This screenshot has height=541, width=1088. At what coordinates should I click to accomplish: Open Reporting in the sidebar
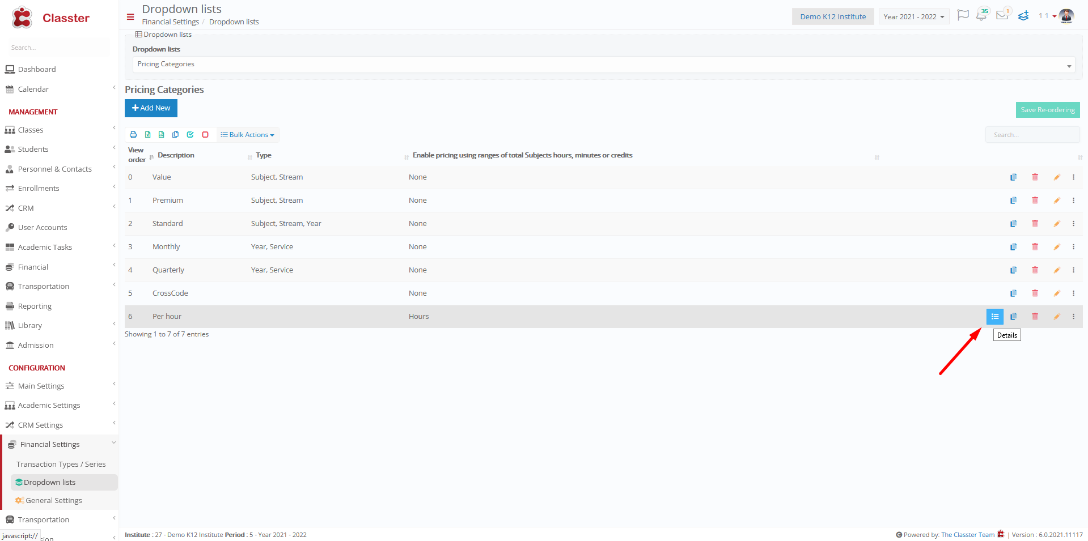coord(60,306)
